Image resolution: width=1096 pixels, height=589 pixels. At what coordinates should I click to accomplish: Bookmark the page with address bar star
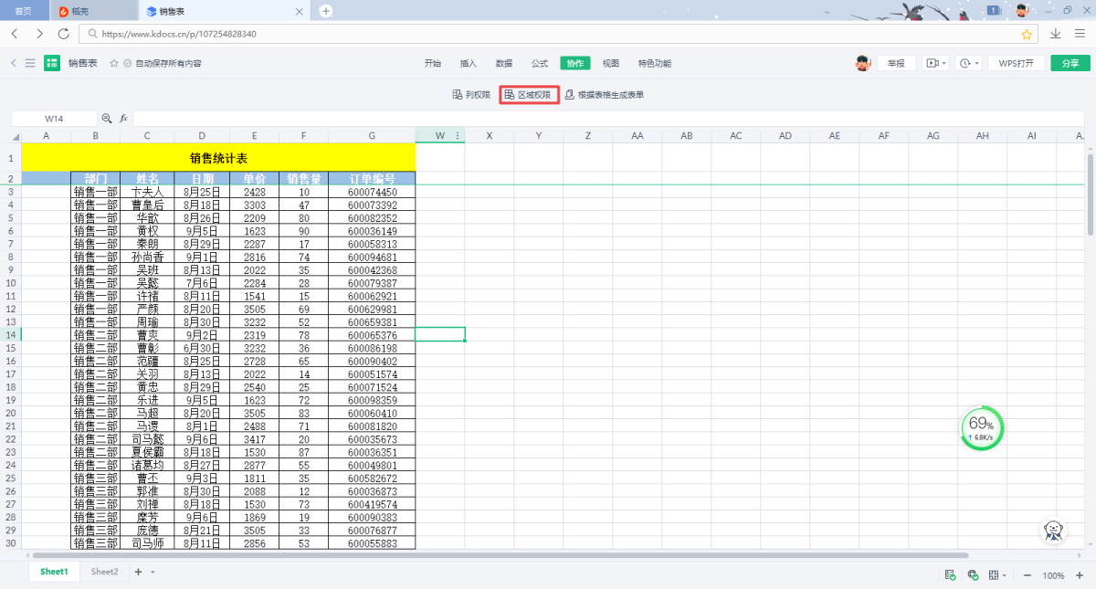(1027, 34)
